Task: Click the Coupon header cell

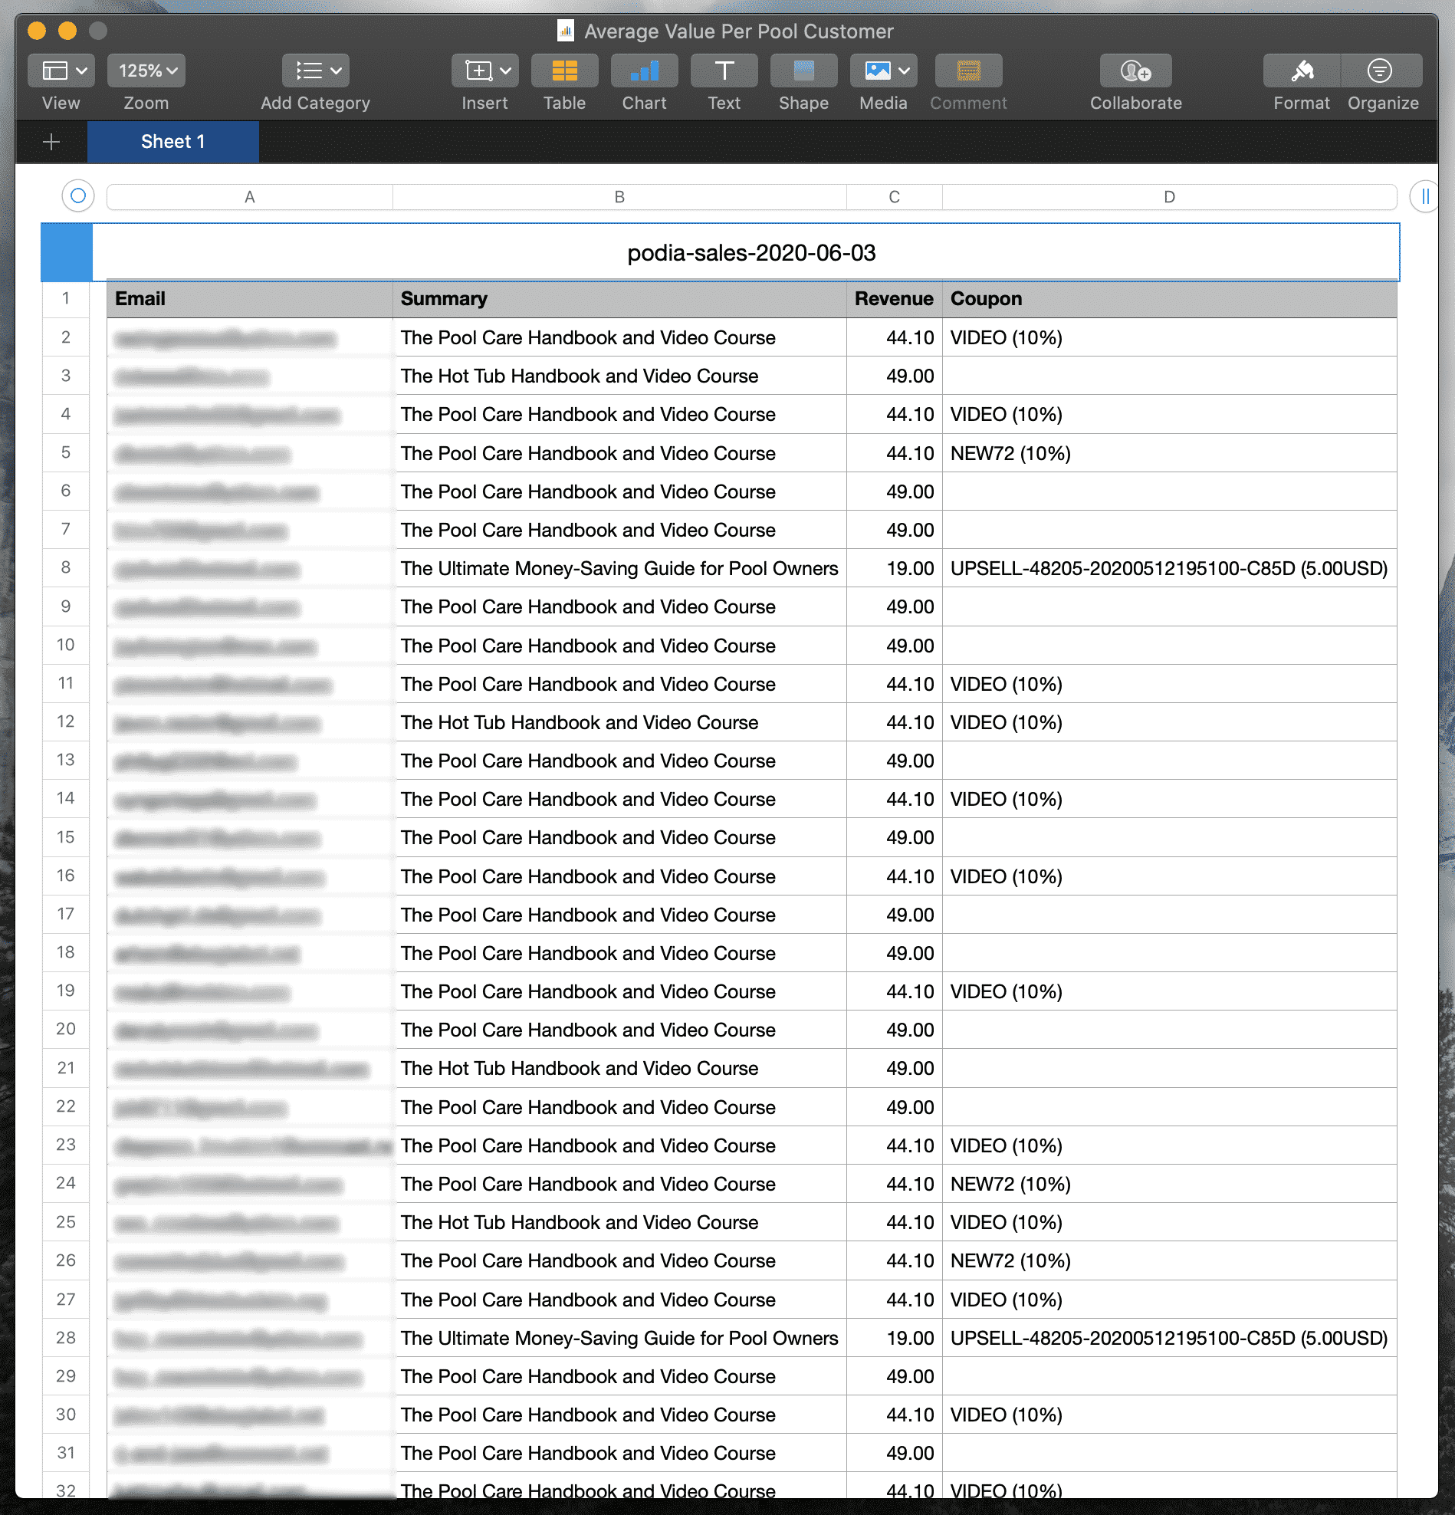Action: [1169, 299]
